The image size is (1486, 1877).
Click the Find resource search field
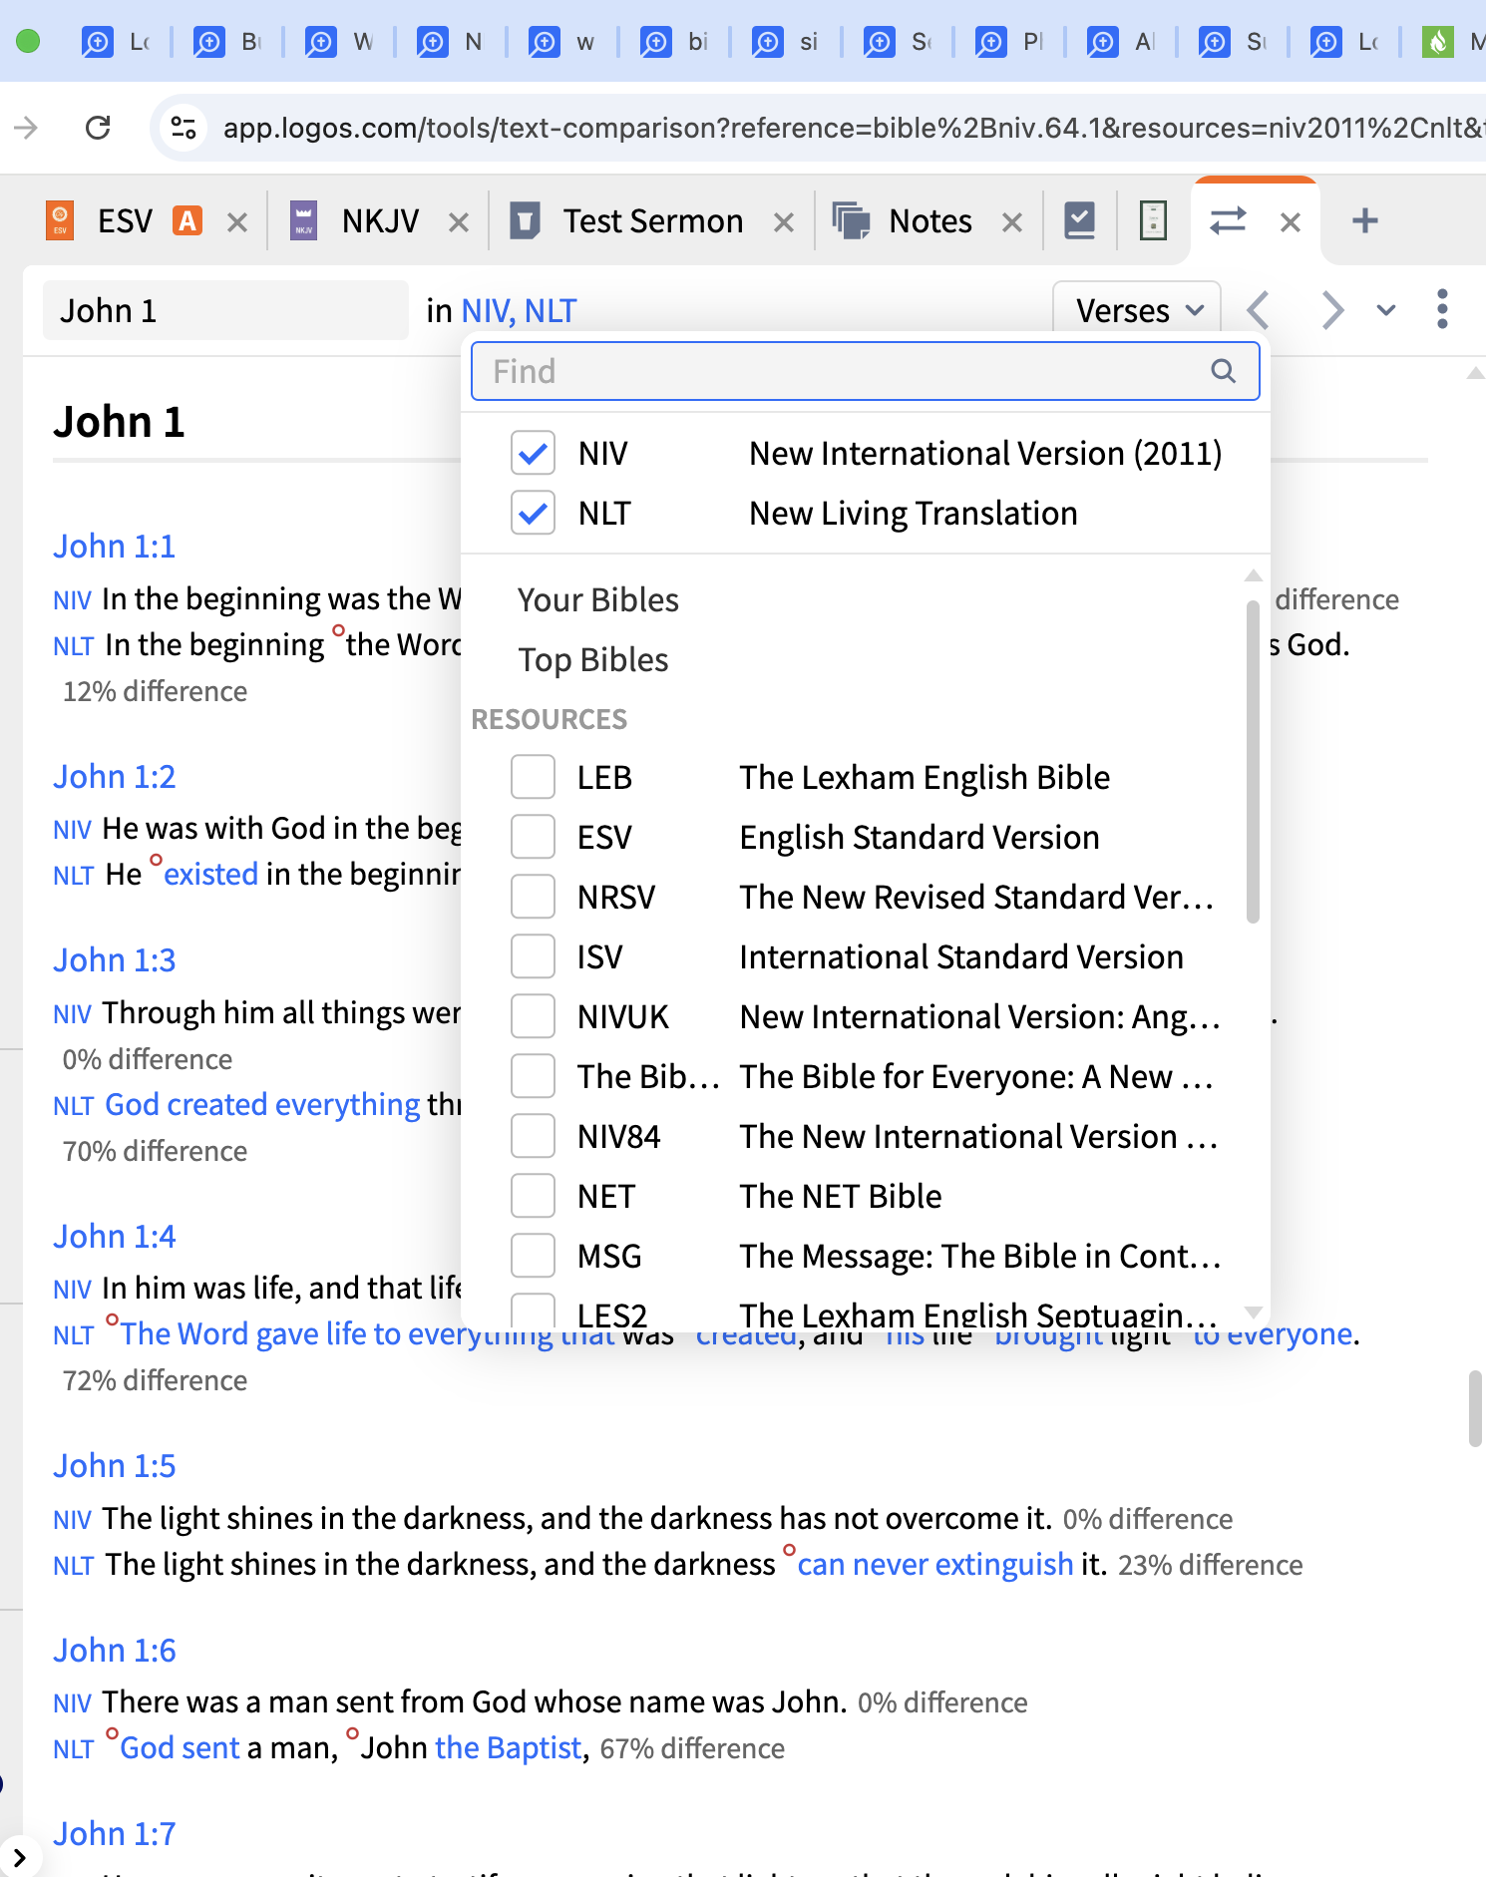point(865,371)
